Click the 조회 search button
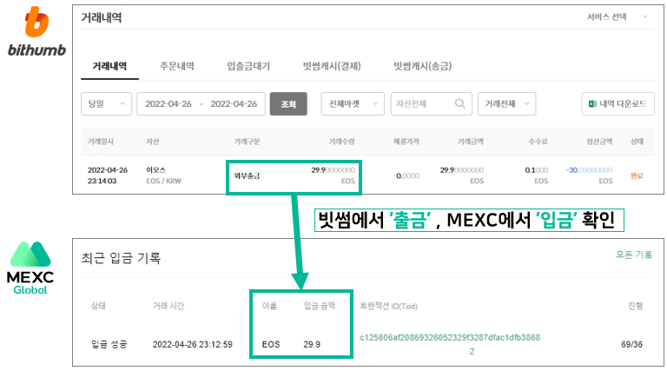The image size is (667, 371). (x=288, y=103)
